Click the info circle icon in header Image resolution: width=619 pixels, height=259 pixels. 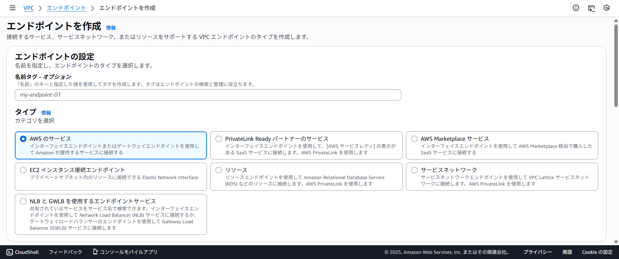575,8
